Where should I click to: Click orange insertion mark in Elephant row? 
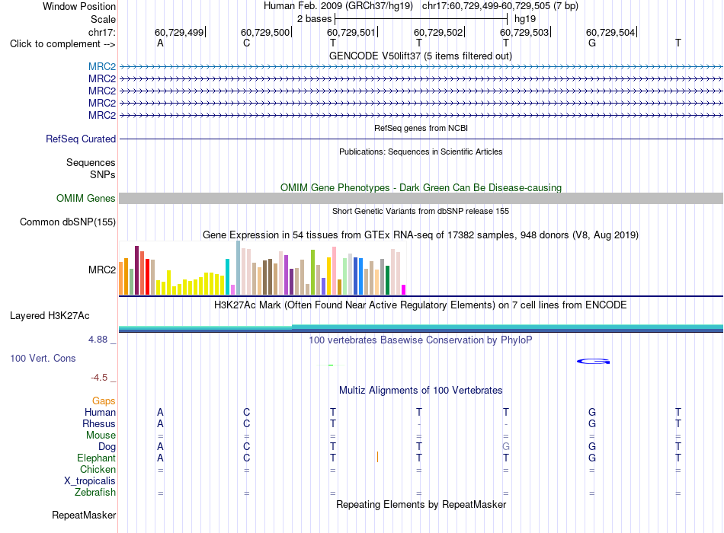click(x=378, y=457)
